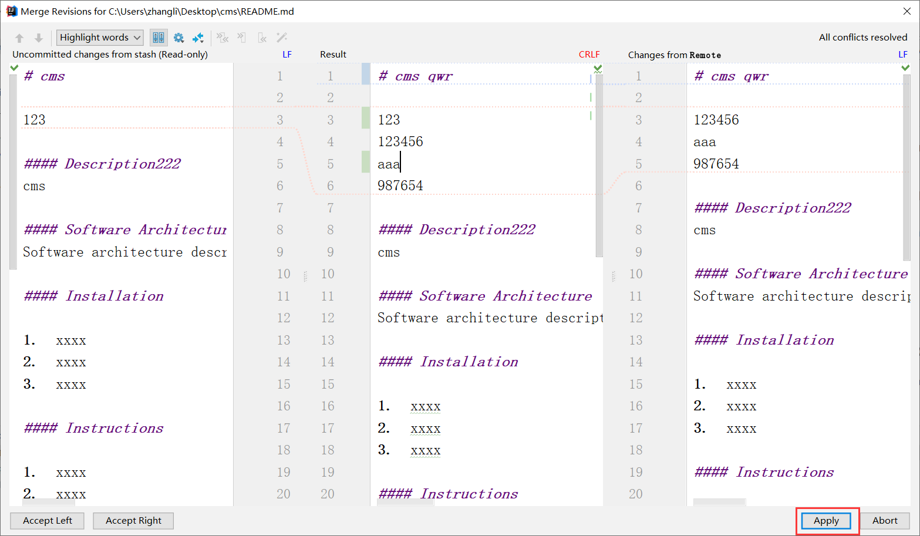Click the left pane green checkmark
920x536 pixels.
pyautogui.click(x=15, y=68)
